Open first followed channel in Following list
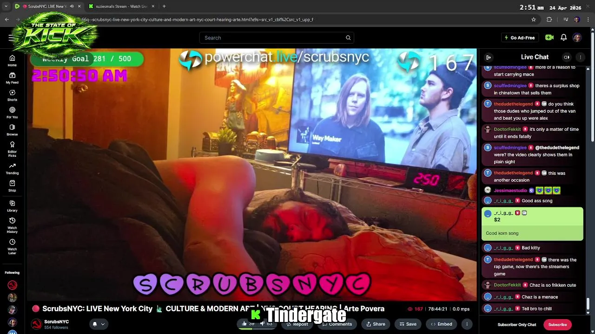Image resolution: width=595 pixels, height=334 pixels. pyautogui.click(x=12, y=285)
